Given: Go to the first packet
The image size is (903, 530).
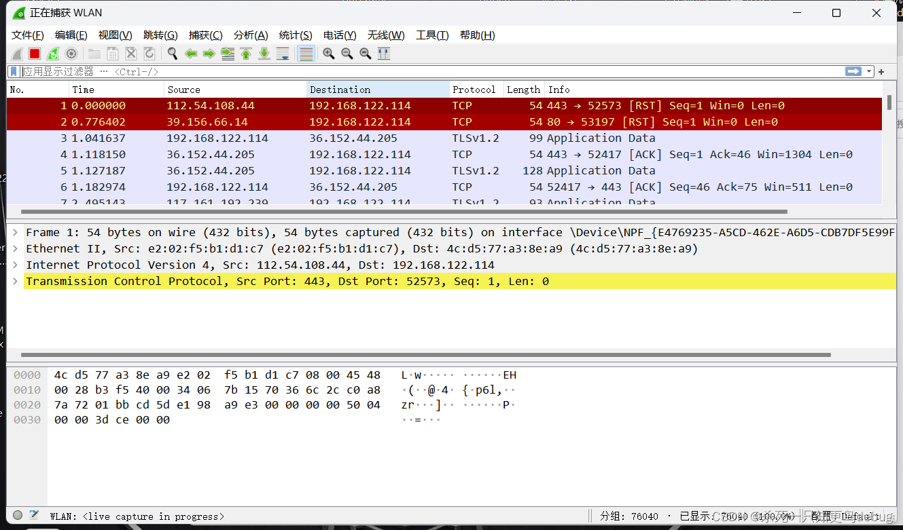Looking at the screenshot, I should click(x=246, y=54).
